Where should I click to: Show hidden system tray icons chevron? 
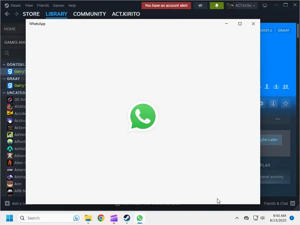237,218
